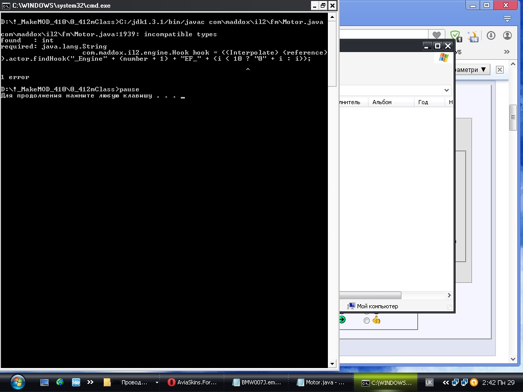
Task: Click the heart bookmark icon in browser address bar
Action: click(x=436, y=35)
